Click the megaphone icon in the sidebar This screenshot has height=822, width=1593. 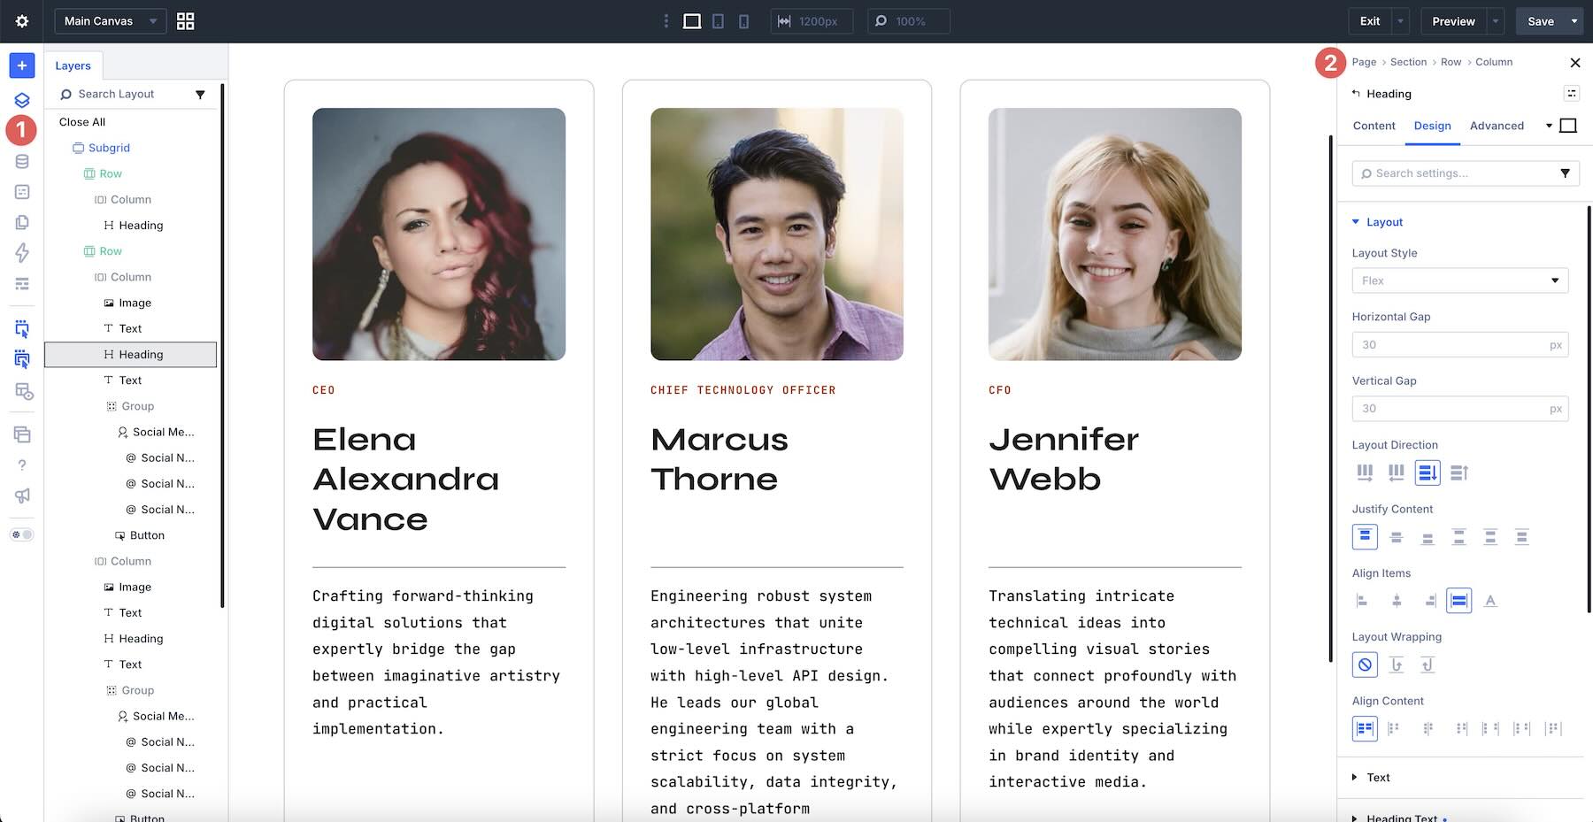(22, 496)
